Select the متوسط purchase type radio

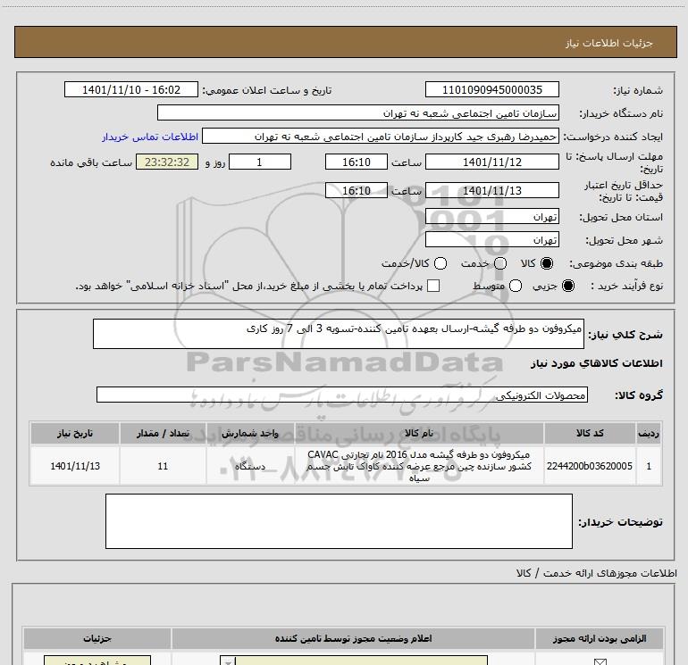516,286
